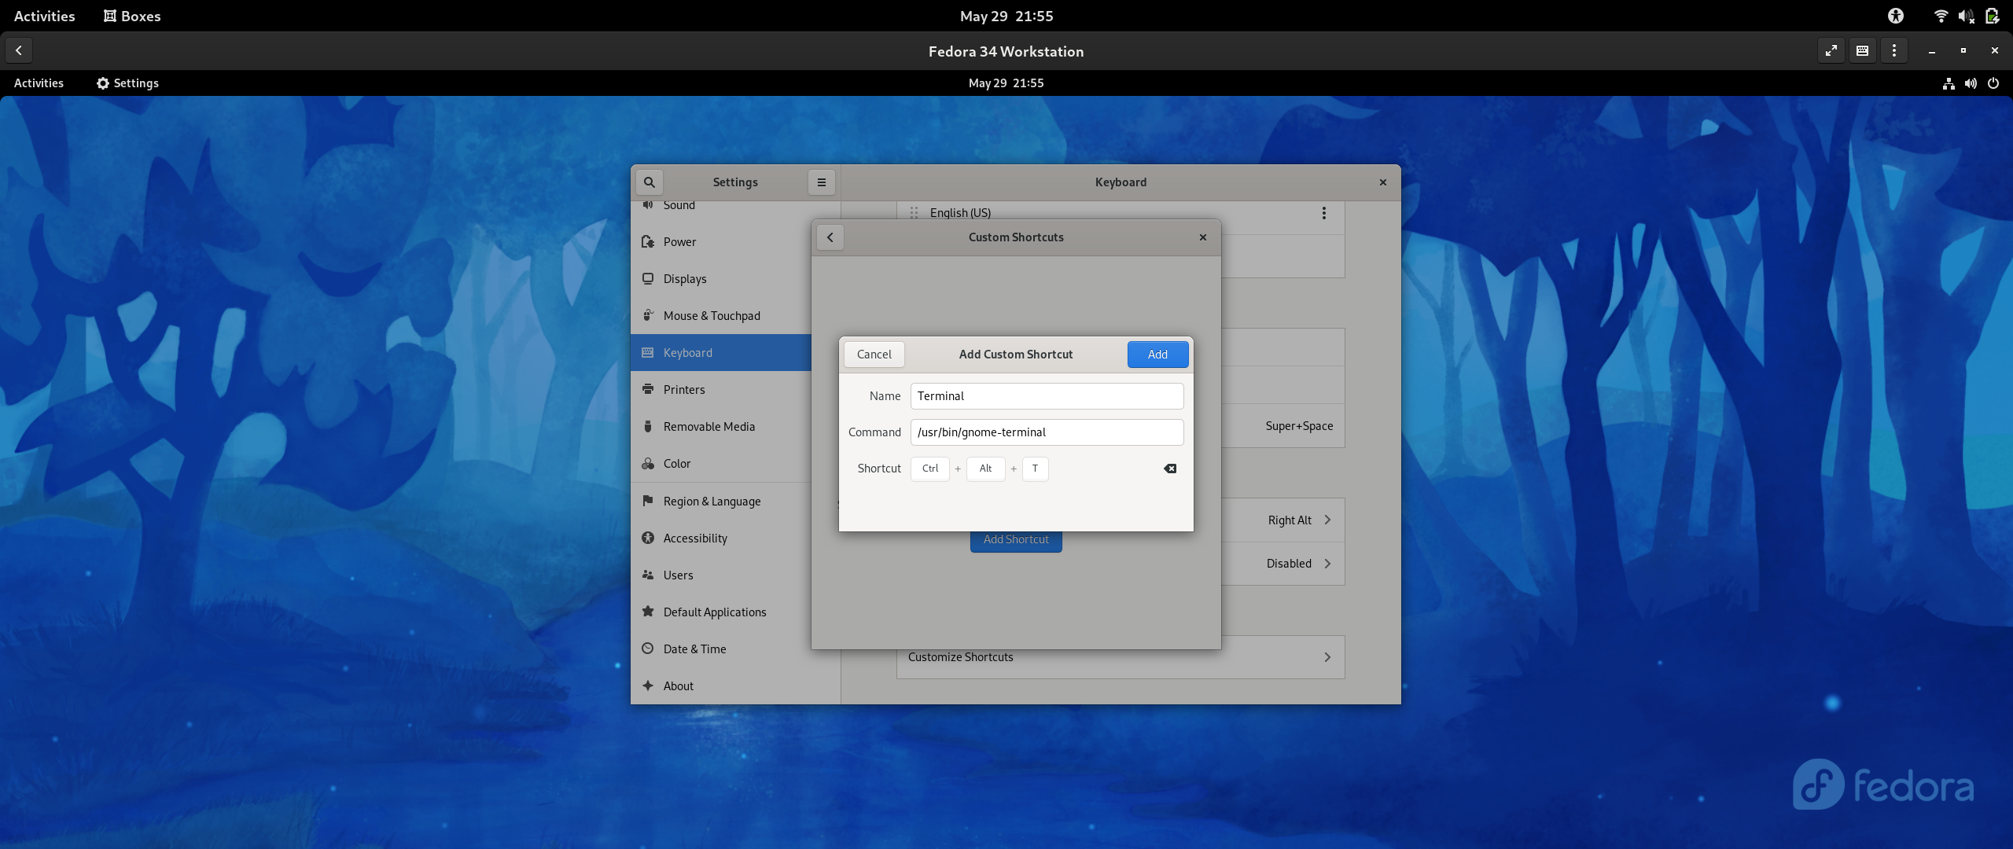
Task: Click the Super+Space shortcut row
Action: [1283, 426]
